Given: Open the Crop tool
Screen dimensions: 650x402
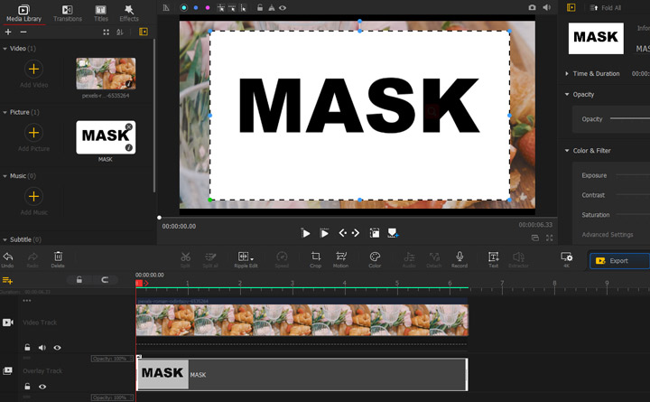Looking at the screenshot, I should [x=315, y=259].
